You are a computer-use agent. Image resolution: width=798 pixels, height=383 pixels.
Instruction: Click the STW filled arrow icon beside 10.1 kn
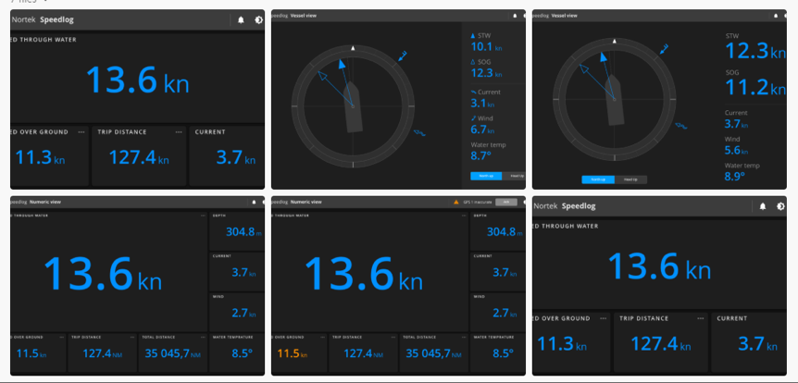coord(473,36)
